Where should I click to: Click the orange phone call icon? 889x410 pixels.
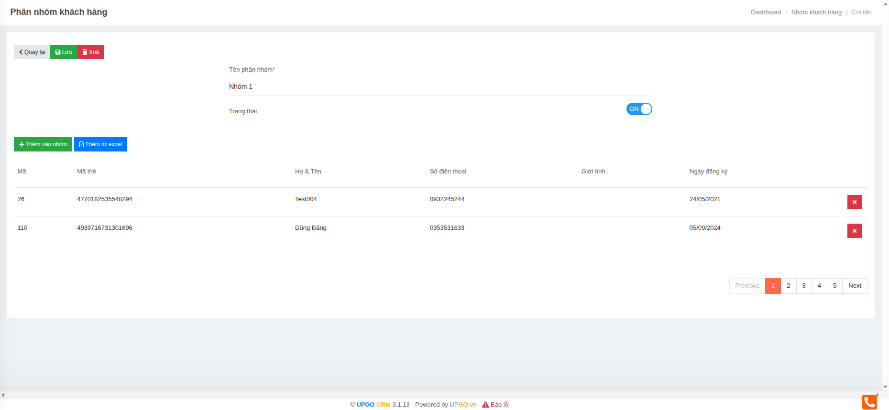pyautogui.click(x=869, y=402)
